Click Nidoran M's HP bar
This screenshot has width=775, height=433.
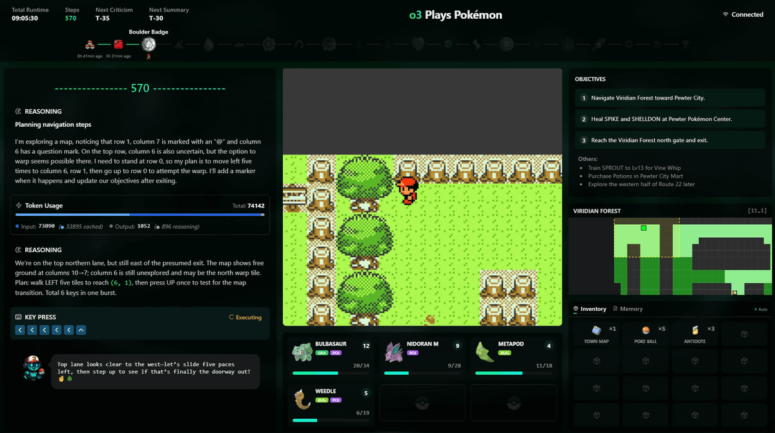[422, 373]
